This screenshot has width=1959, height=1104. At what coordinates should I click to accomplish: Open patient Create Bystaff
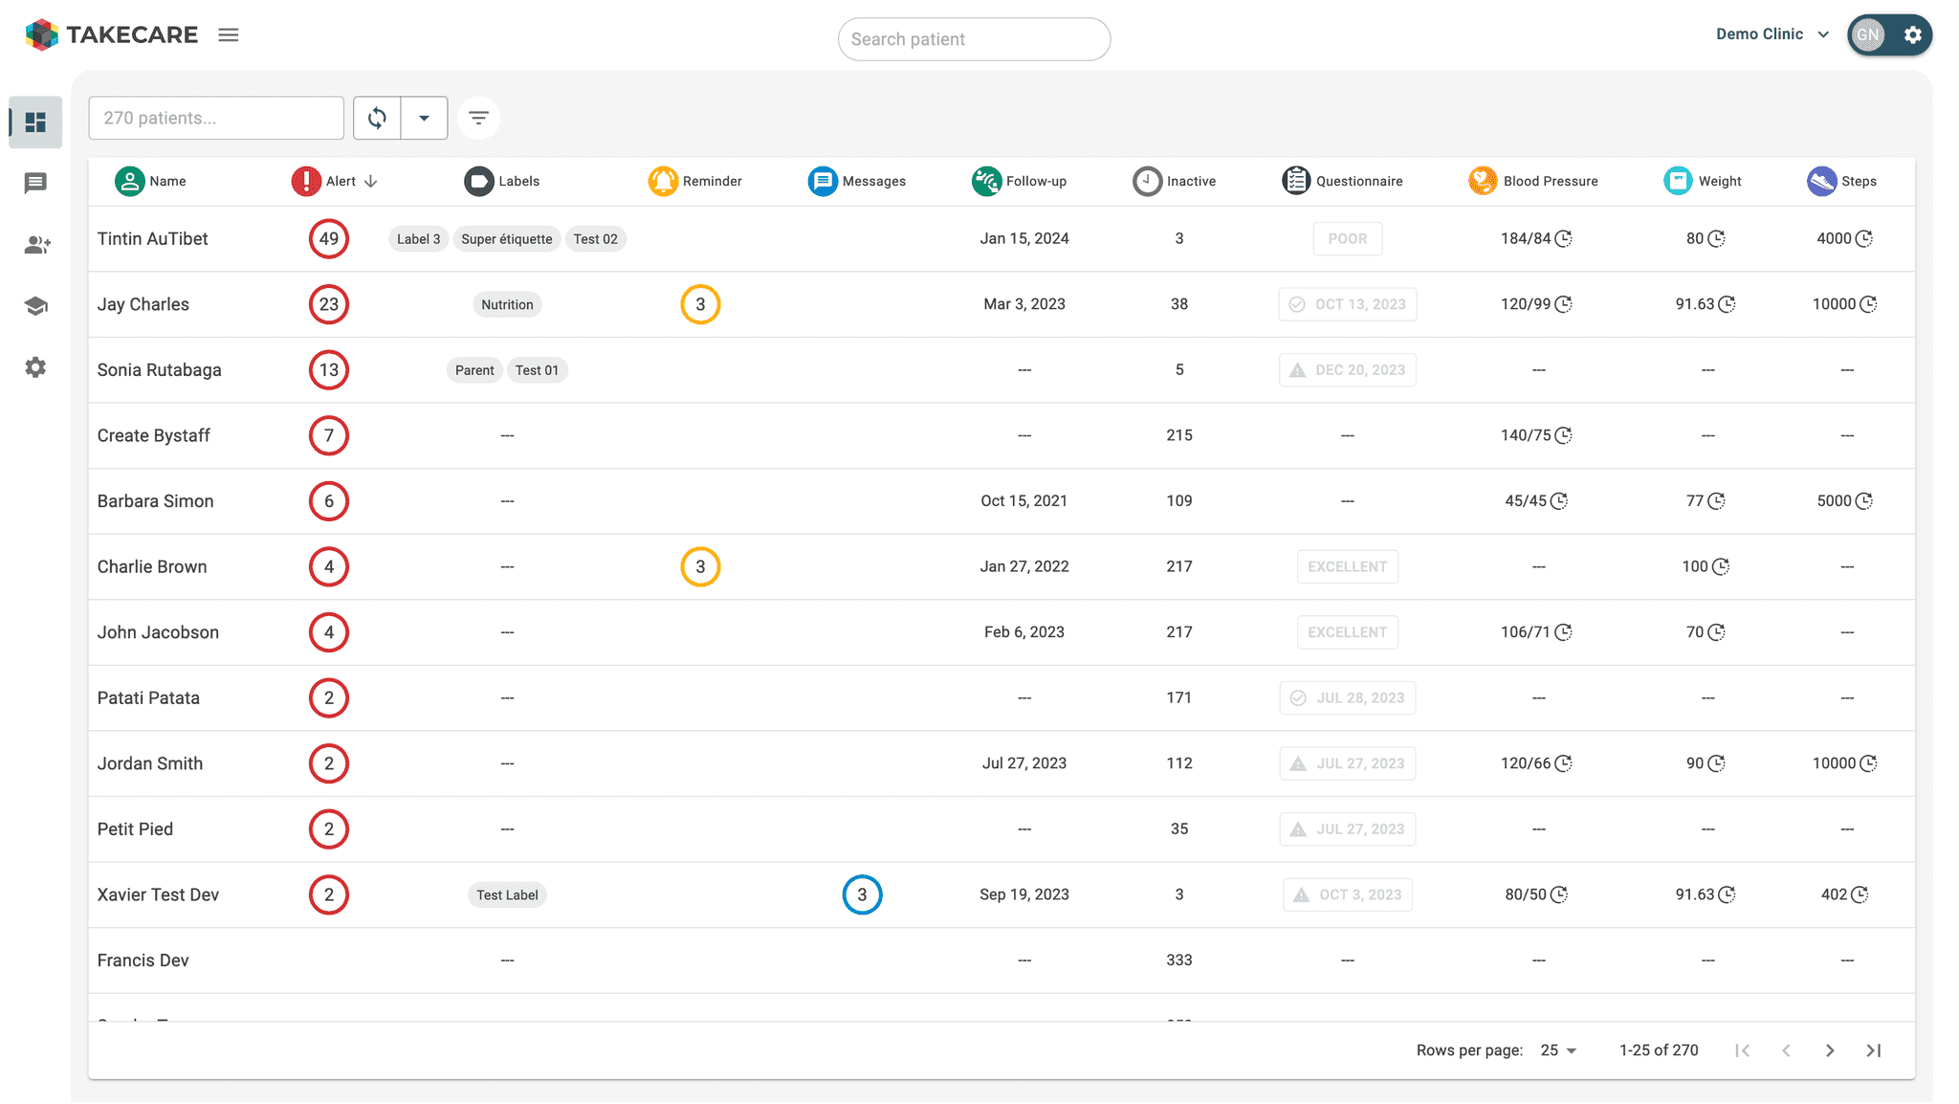pos(153,436)
